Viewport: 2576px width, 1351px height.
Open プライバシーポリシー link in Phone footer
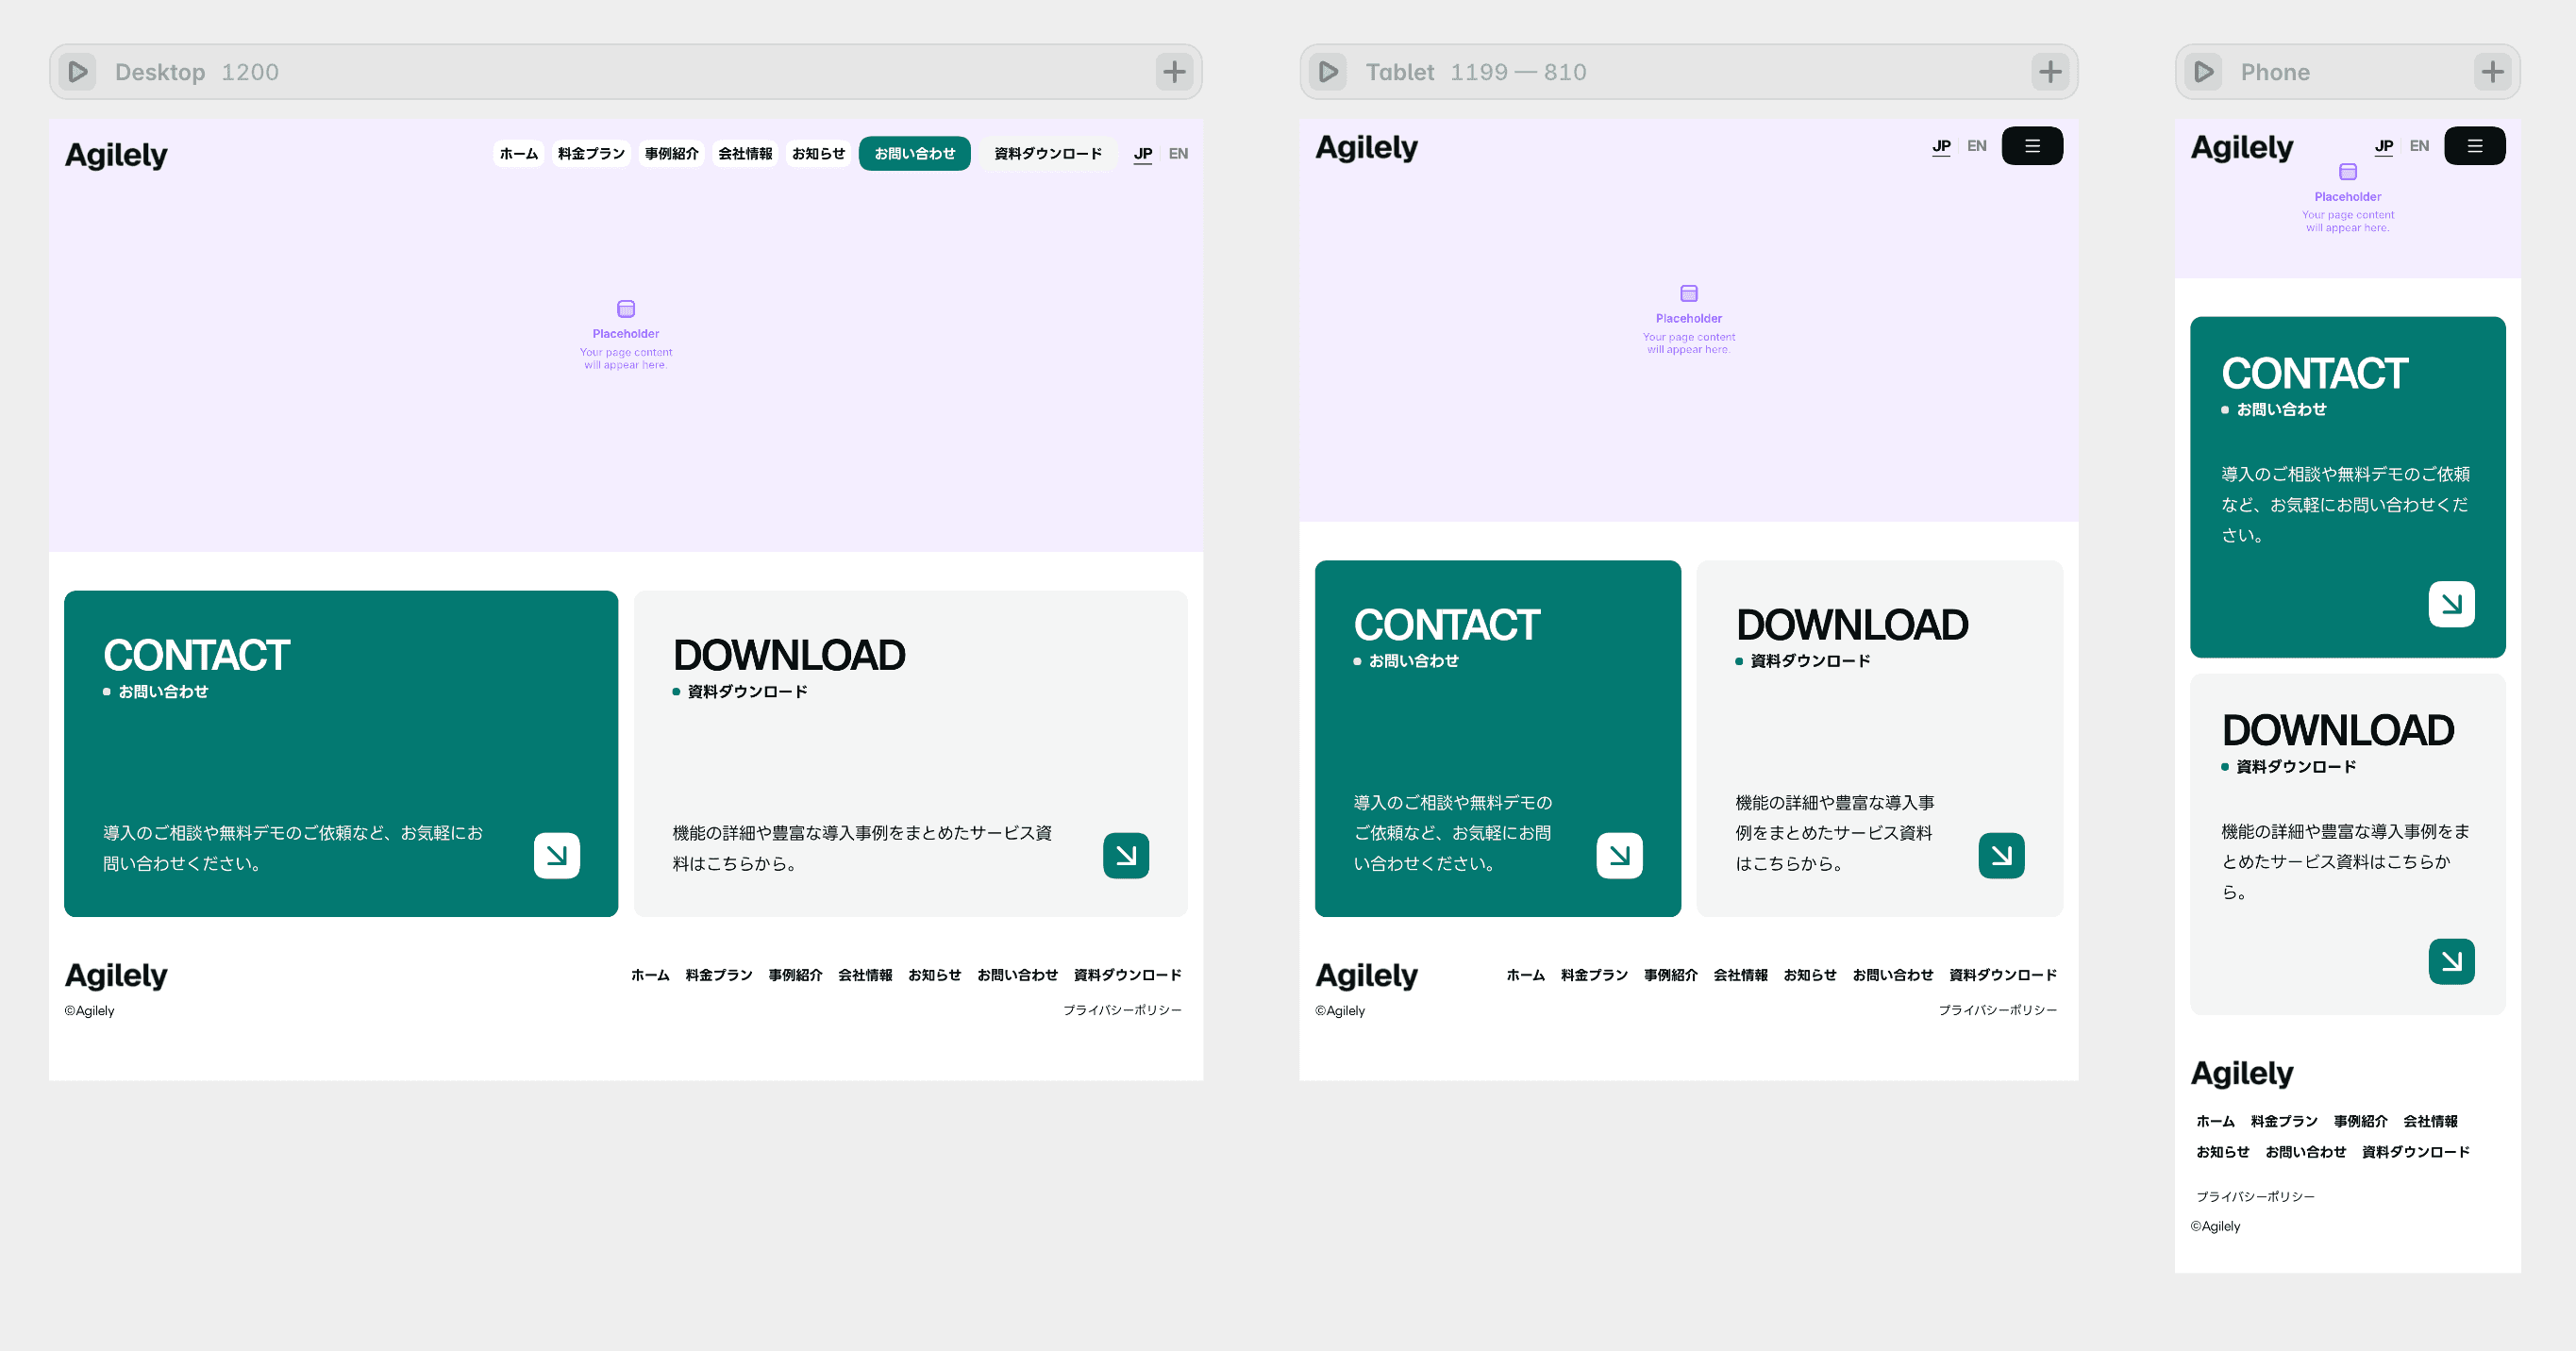tap(2255, 1197)
